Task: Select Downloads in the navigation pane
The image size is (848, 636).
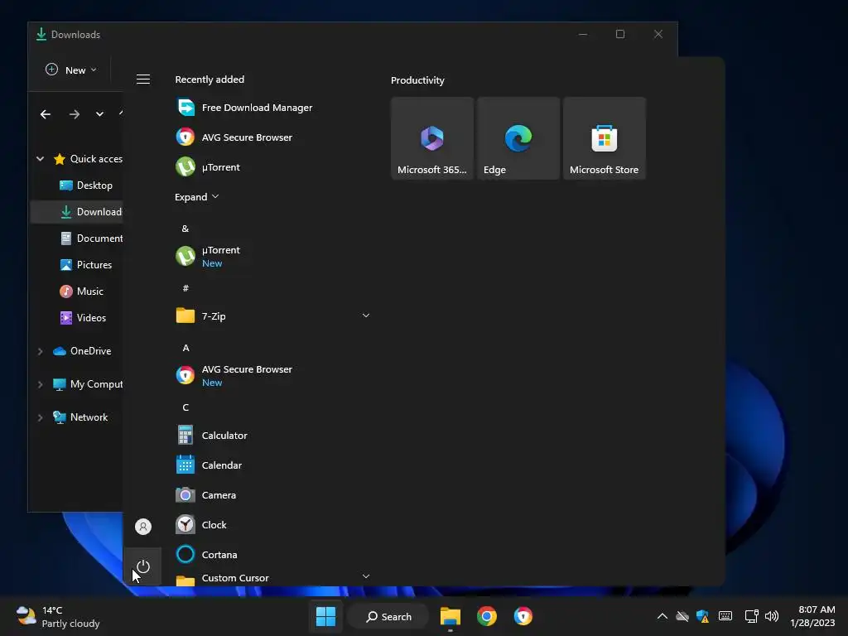Action: [77, 212]
